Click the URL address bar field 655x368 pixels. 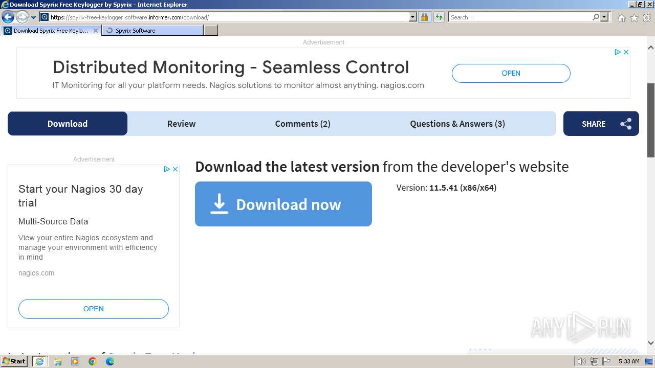[x=229, y=17]
